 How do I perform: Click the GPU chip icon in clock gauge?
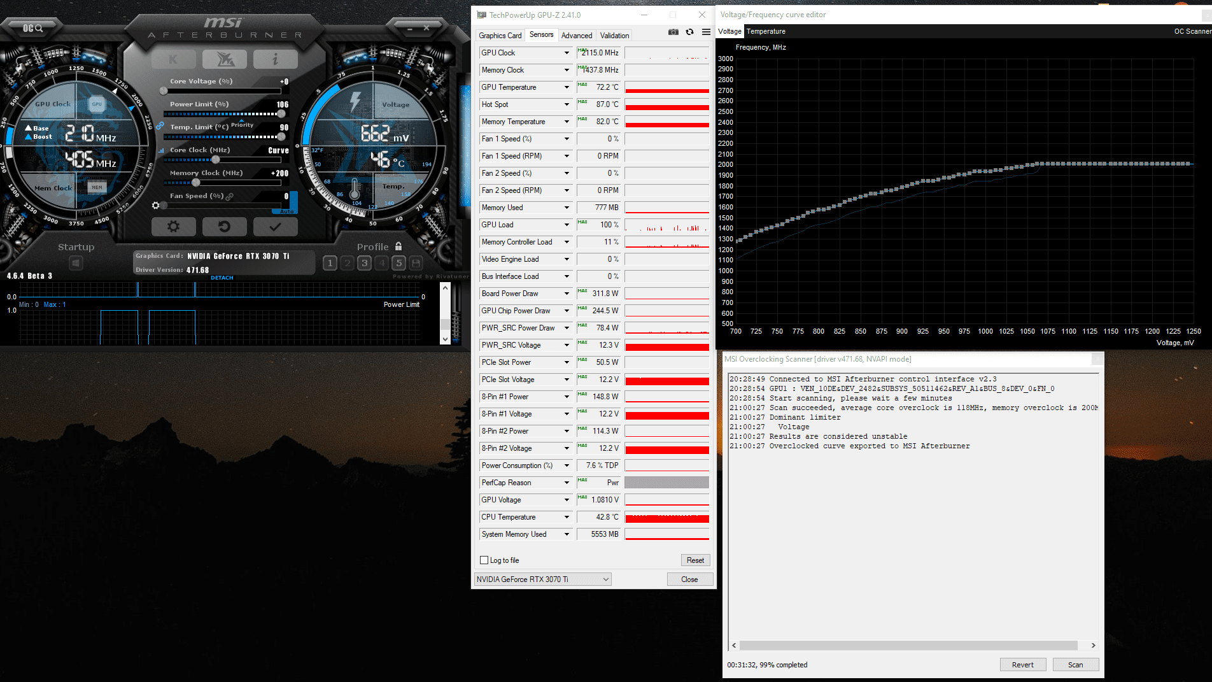click(x=97, y=104)
